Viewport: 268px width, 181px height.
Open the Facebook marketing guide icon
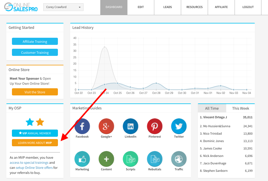[82, 126]
